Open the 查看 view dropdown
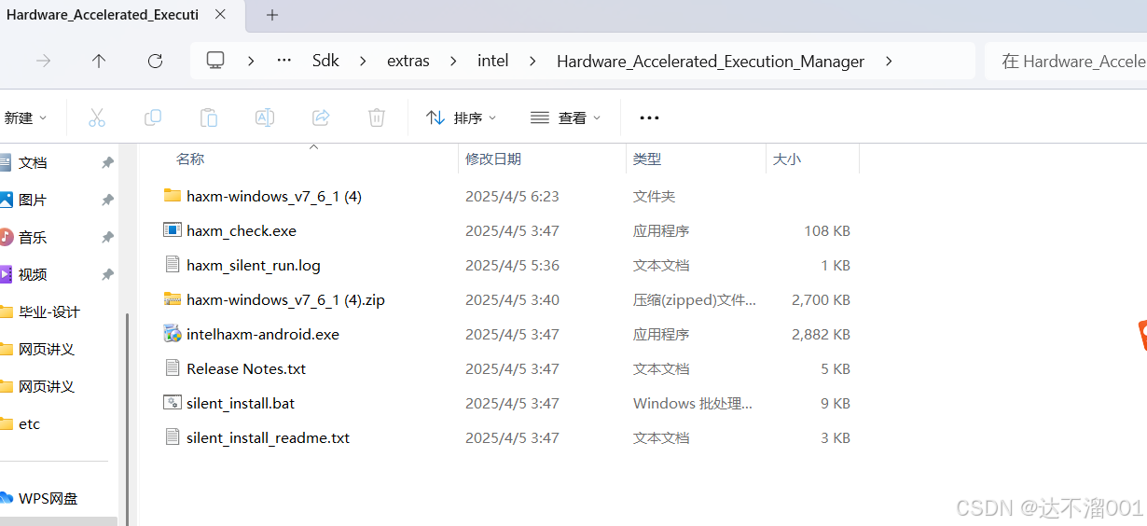Image resolution: width=1147 pixels, height=526 pixels. pos(566,118)
